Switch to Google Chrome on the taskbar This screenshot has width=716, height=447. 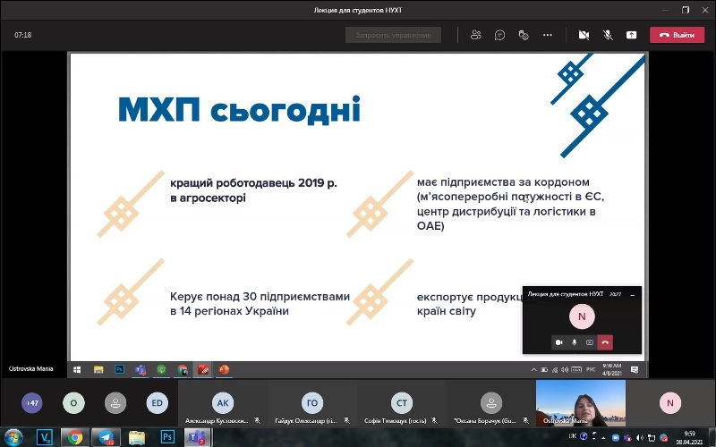[75, 437]
